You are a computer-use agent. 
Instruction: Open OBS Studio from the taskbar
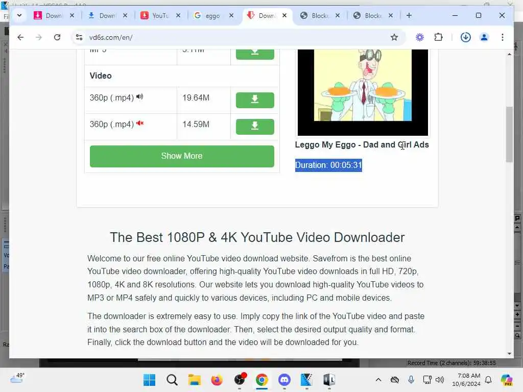[240, 380]
